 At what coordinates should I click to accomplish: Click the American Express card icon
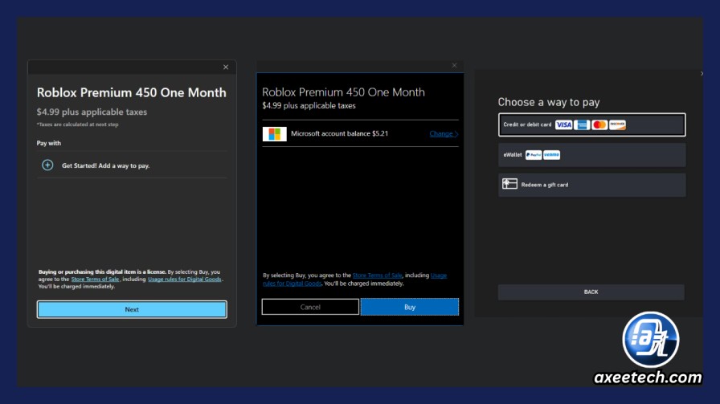[582, 124]
